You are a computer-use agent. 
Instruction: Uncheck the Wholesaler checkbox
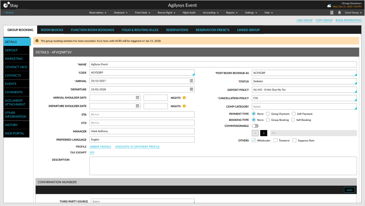[254, 140]
